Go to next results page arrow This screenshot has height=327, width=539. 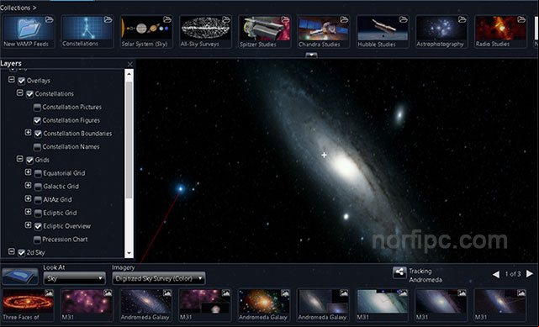(530, 274)
